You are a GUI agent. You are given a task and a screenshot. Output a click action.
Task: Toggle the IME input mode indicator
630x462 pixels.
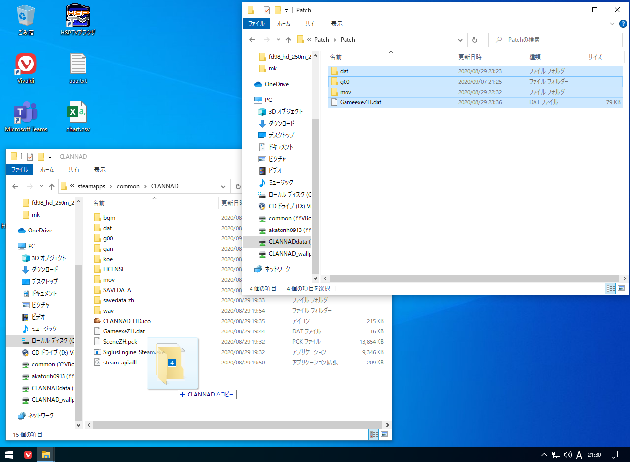pos(579,455)
